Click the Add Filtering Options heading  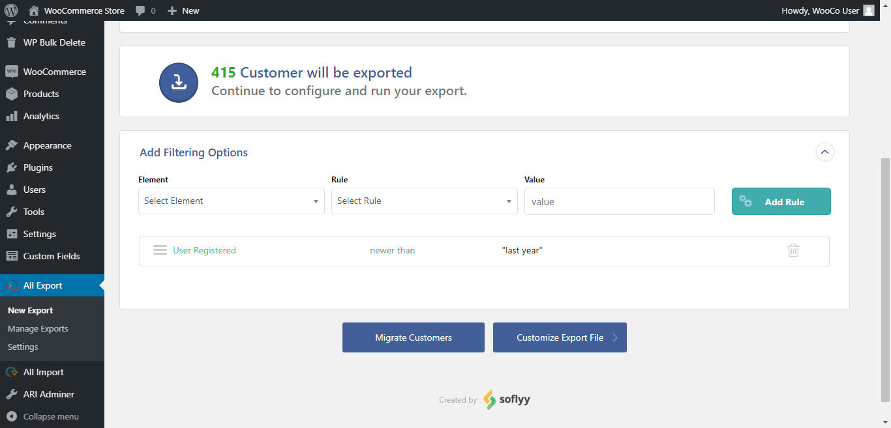coord(194,152)
